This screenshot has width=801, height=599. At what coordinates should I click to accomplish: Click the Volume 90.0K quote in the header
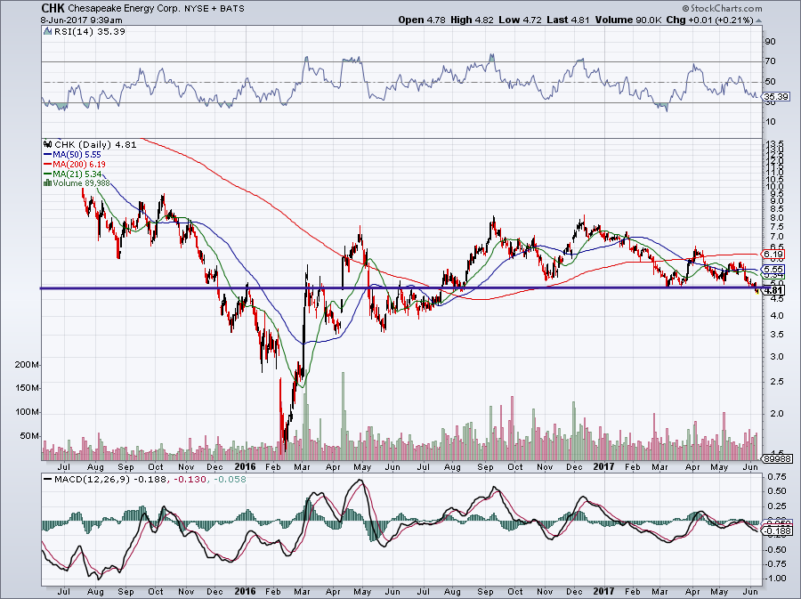click(627, 20)
